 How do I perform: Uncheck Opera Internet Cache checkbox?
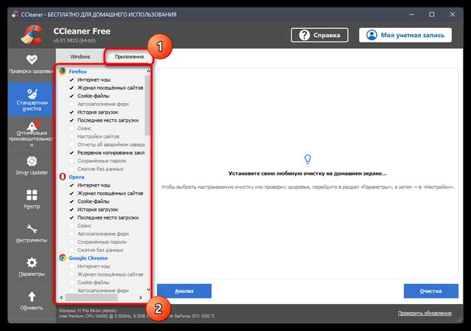[72, 185]
